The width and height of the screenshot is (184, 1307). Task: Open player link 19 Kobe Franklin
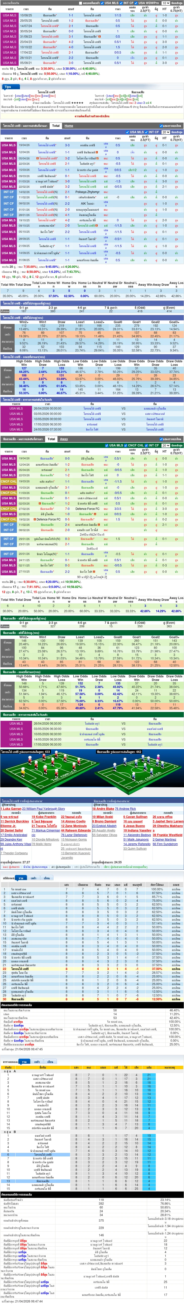pos(44,817)
